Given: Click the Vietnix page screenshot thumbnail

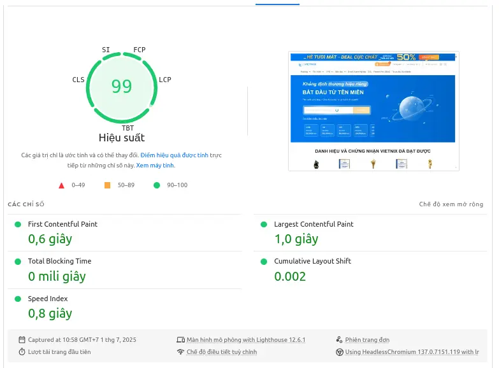Looking at the screenshot, I should tap(373, 111).
